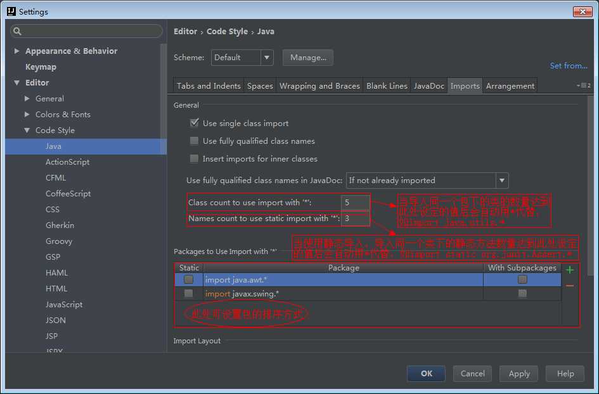Focus the settings search field

point(86,31)
